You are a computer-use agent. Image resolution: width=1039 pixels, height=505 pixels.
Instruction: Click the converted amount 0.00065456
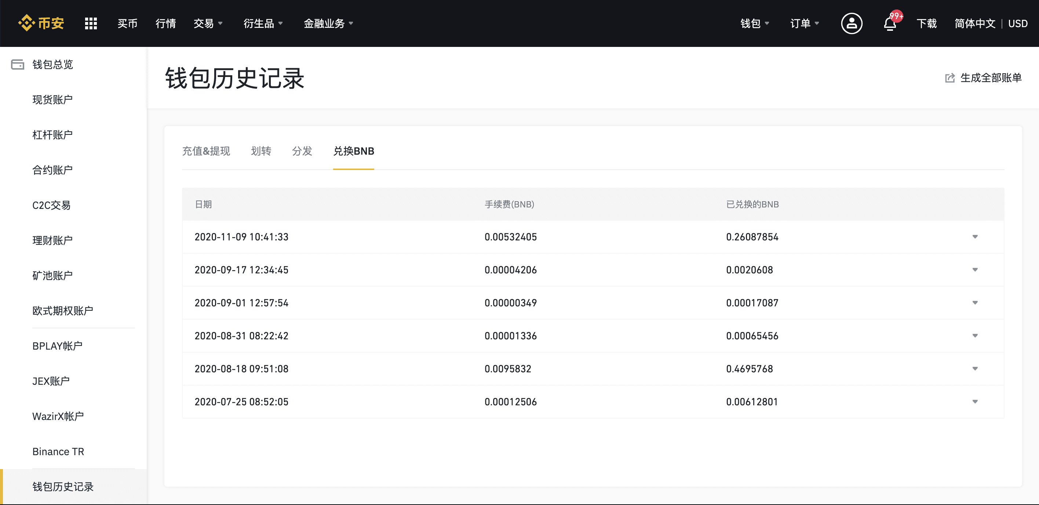752,336
